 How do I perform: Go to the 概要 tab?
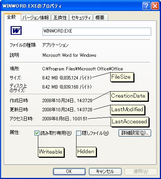pos(101,17)
